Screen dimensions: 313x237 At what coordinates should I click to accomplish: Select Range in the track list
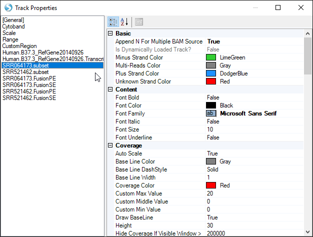(x=52, y=39)
